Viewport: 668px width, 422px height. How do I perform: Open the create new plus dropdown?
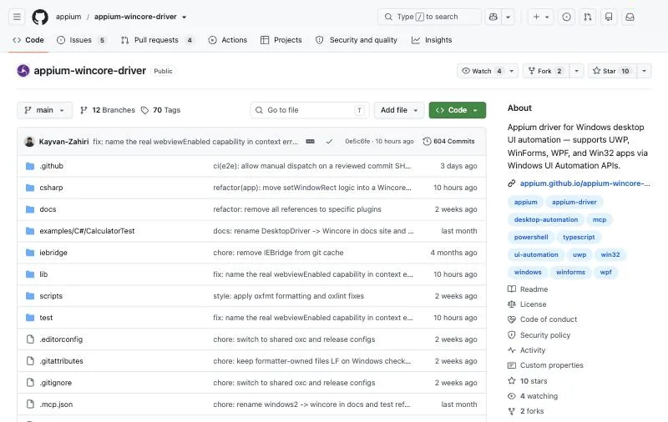(x=541, y=17)
